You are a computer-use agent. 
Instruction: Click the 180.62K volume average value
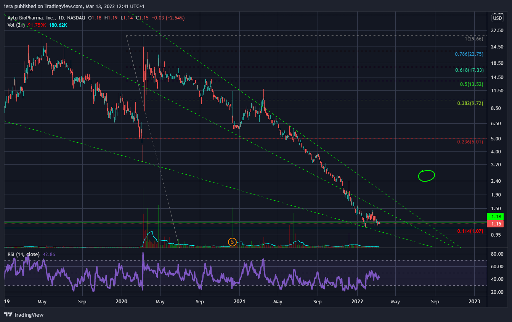pos(58,25)
